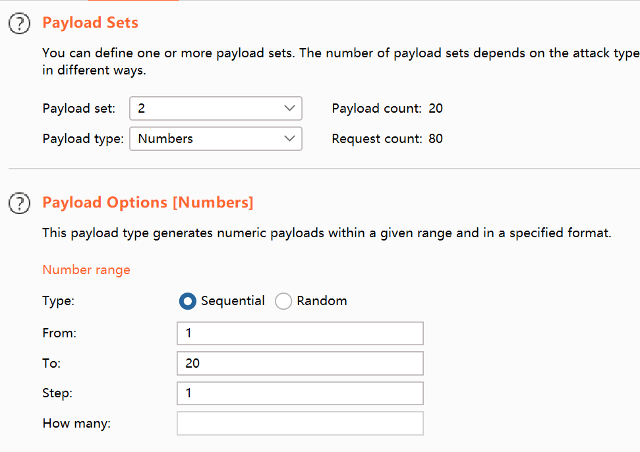Click the Payload type label text
The height and width of the screenshot is (452, 640).
(83, 139)
